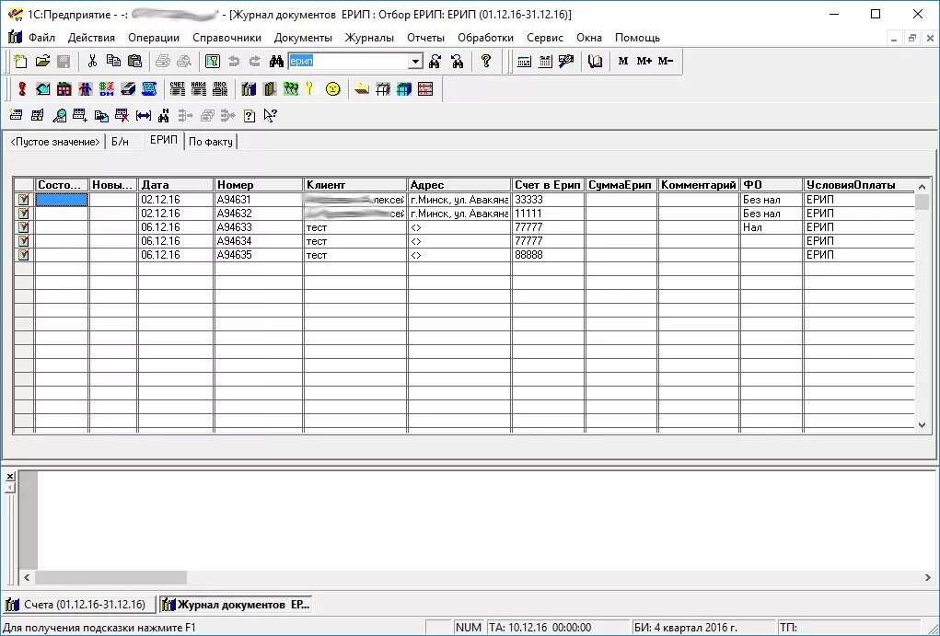940x636 pixels.
Task: Click the Copy icon in toolbar
Action: pyautogui.click(x=113, y=61)
